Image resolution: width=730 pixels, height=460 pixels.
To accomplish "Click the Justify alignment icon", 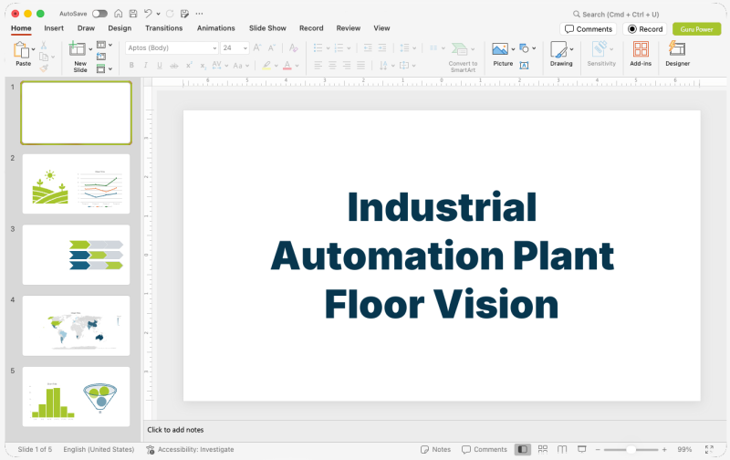I will pos(360,66).
